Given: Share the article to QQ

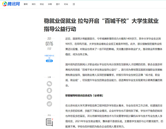Looking at the screenshot, I should tap(49, 91).
